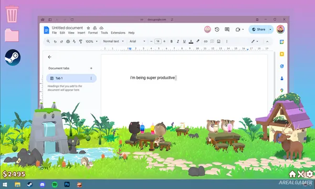
Task: Star the Untitled document
Action: click(x=88, y=28)
